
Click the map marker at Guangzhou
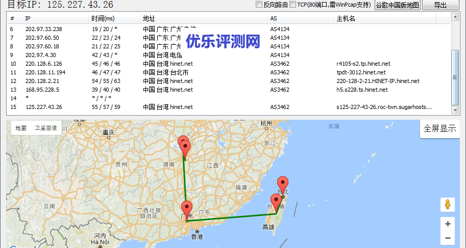(x=187, y=211)
